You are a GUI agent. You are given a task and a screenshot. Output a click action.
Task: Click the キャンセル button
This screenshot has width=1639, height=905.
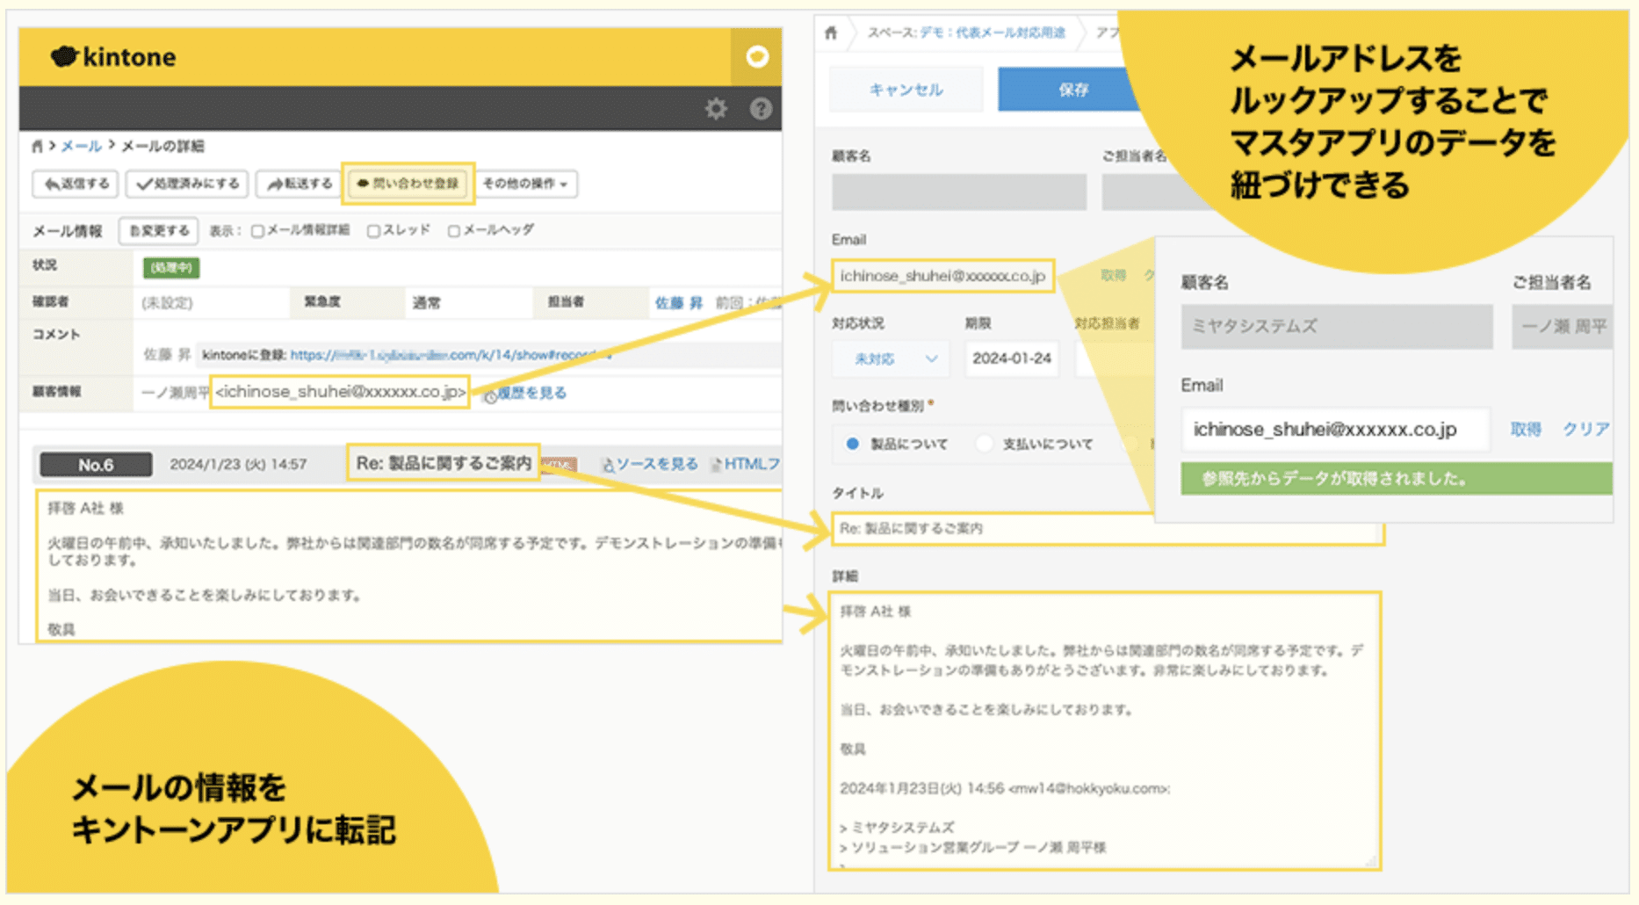(906, 90)
